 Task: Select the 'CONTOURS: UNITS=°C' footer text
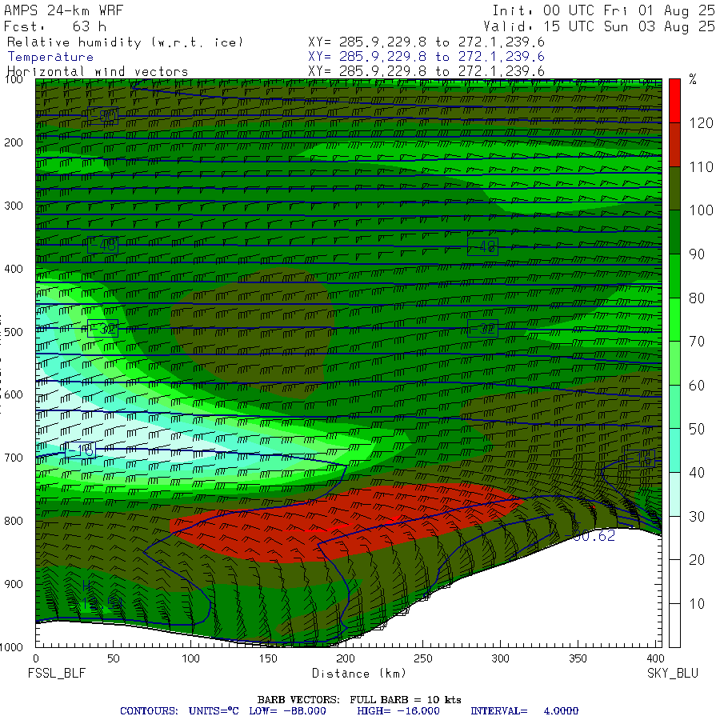pyautogui.click(x=179, y=711)
